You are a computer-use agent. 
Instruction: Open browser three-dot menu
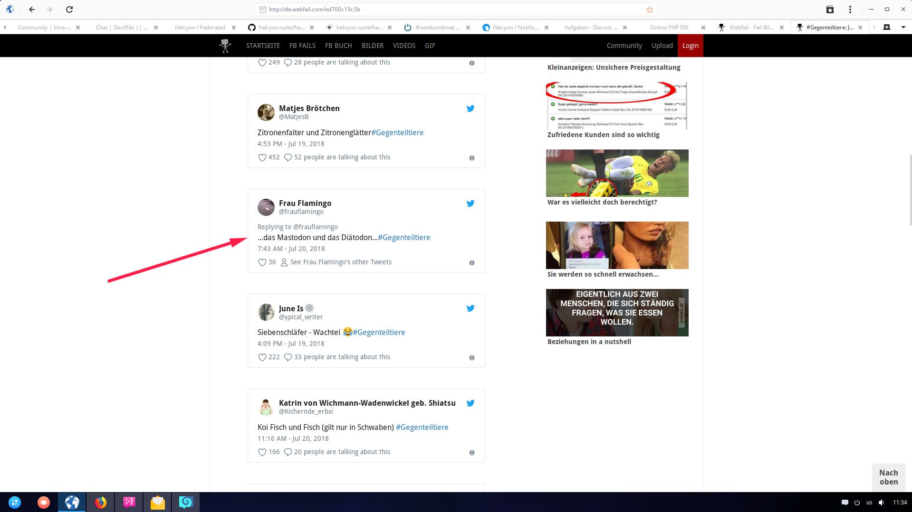click(x=850, y=9)
